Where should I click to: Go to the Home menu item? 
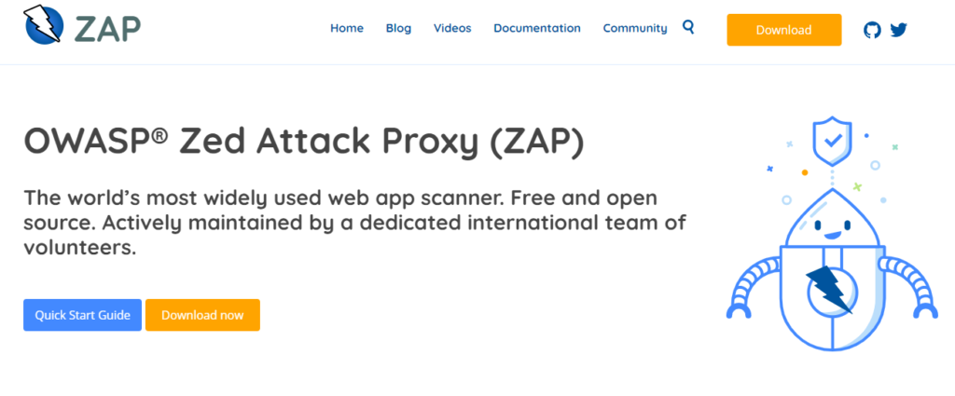coord(347,29)
